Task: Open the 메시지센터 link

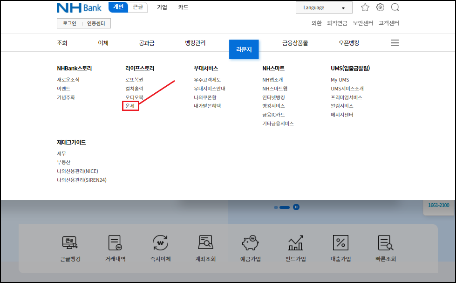Action: (x=342, y=114)
